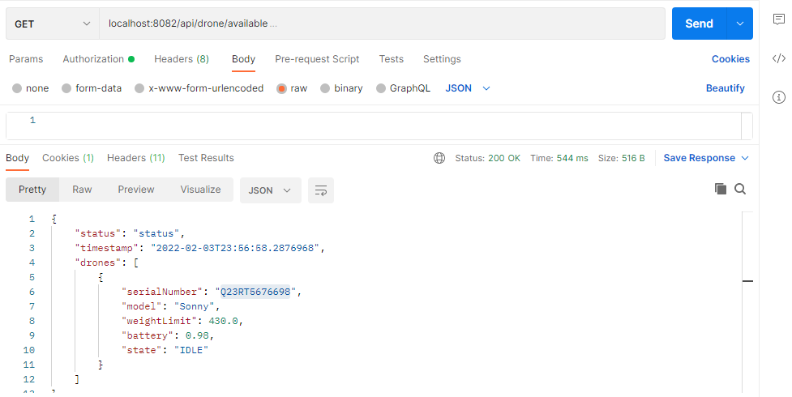Open the Tests tab
This screenshot has height=397, width=792.
coord(392,59)
